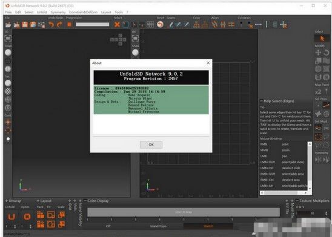
Task: Click the light bulb icon in left sidebar
Action: pyautogui.click(x=8, y=140)
